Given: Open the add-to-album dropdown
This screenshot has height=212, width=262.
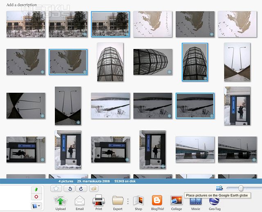Looking at the screenshot, I should click(36, 206).
